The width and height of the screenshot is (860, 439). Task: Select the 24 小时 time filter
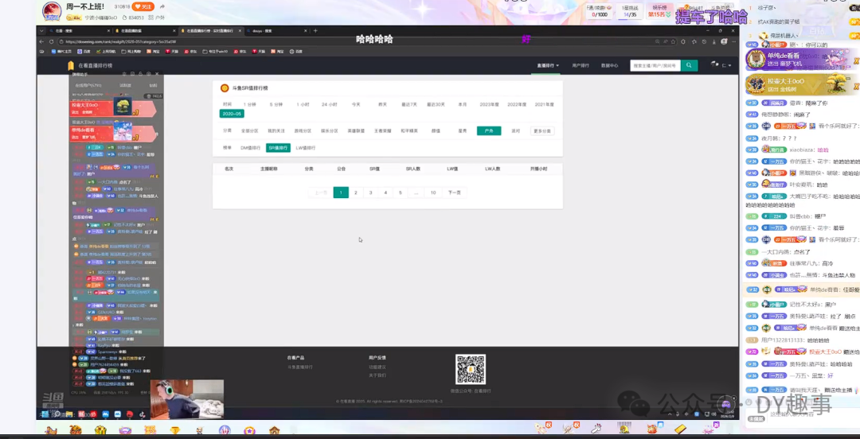(329, 104)
